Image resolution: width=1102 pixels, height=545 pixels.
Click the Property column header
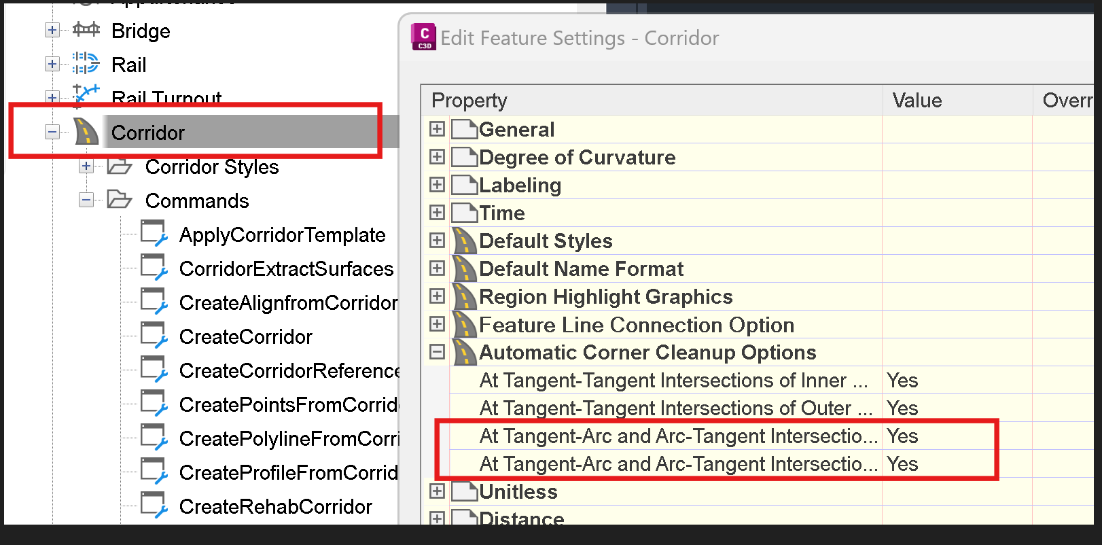[469, 101]
